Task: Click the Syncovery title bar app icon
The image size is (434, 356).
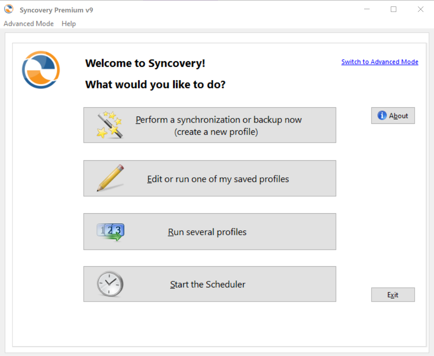Action: click(9, 9)
